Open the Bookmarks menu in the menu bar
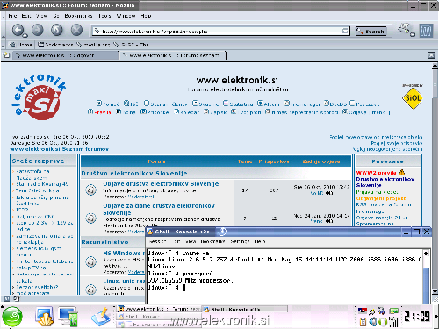 [78, 16]
